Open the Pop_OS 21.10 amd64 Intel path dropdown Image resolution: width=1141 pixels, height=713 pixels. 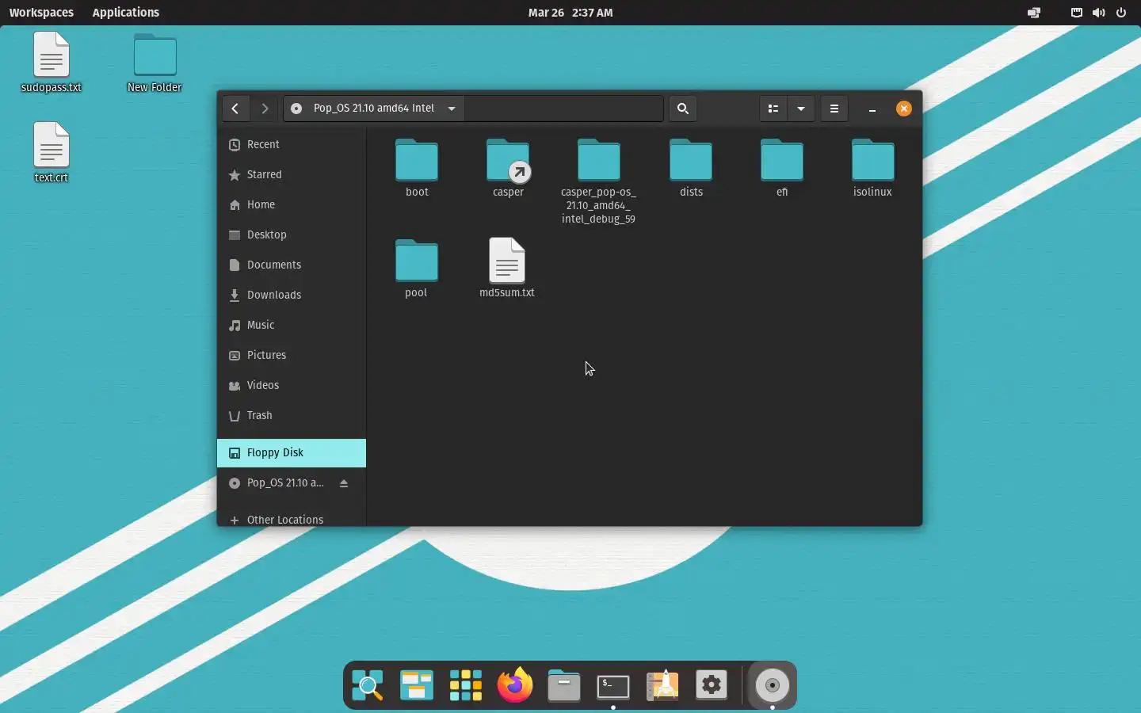(373, 109)
